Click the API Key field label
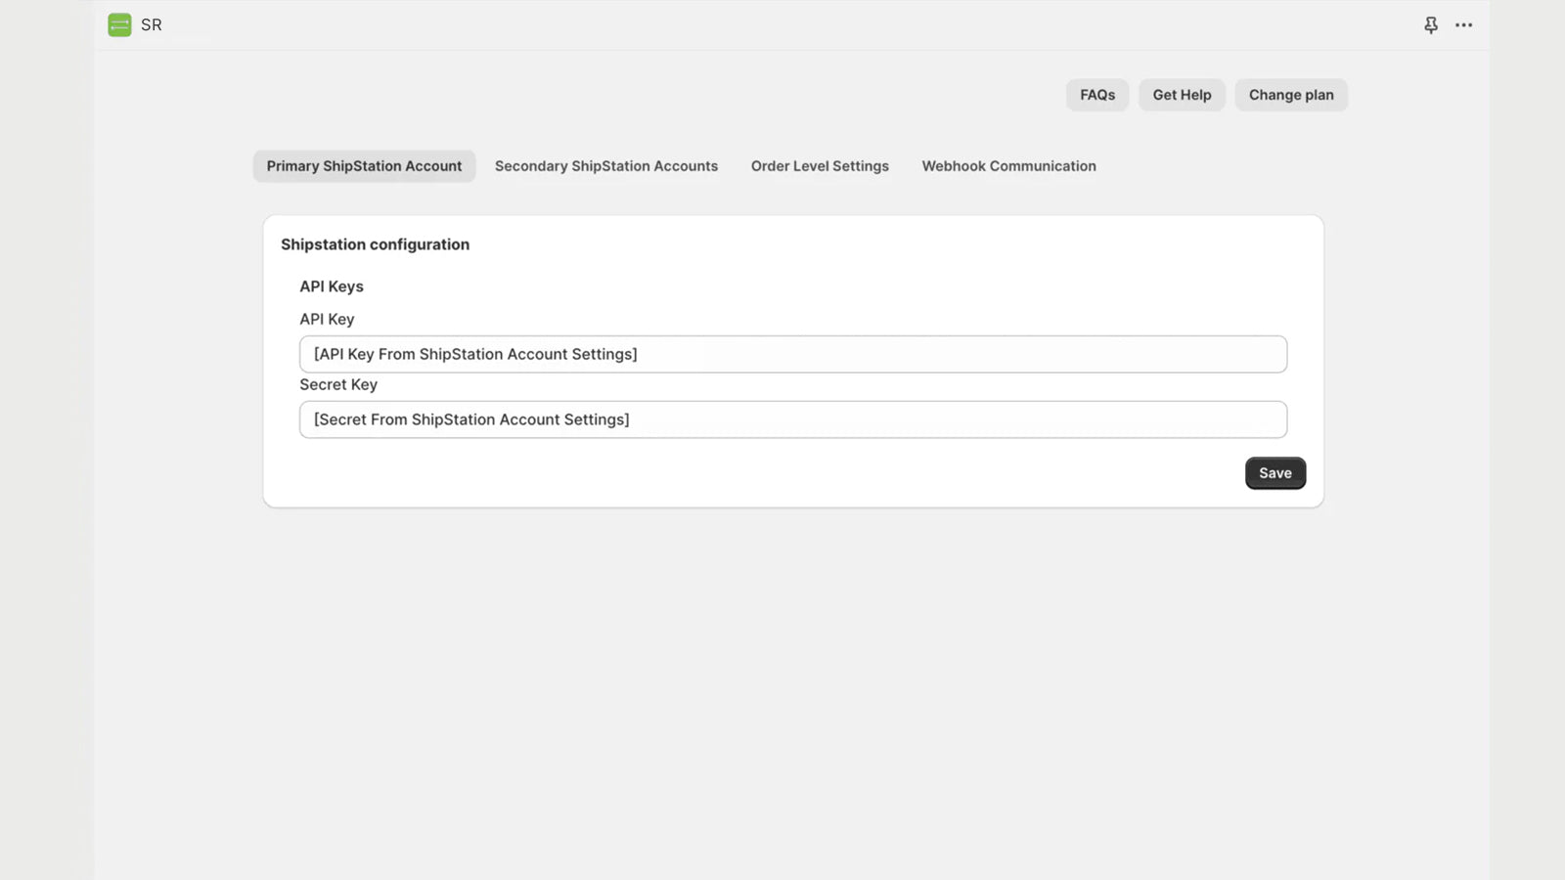1565x880 pixels. 327,319
